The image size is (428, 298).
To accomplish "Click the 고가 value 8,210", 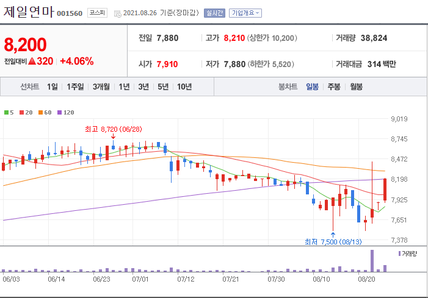I will coord(234,38).
